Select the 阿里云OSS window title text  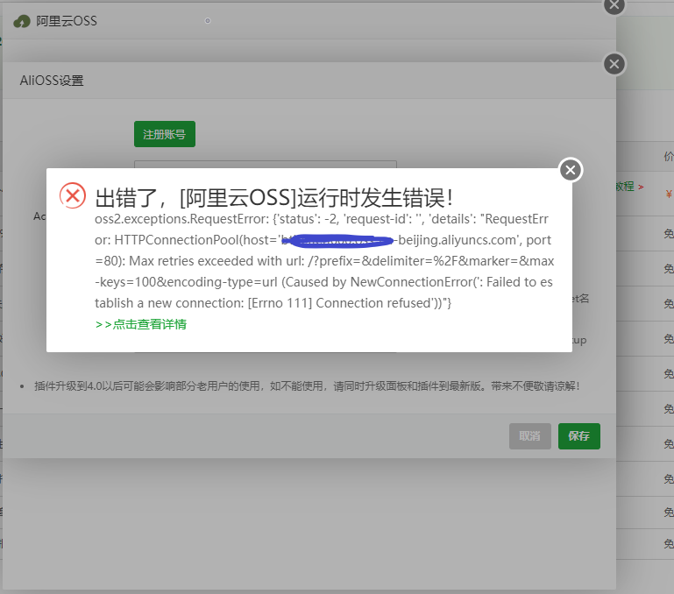[x=67, y=21]
